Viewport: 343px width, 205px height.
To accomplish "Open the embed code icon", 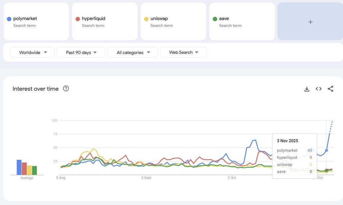I will [318, 89].
